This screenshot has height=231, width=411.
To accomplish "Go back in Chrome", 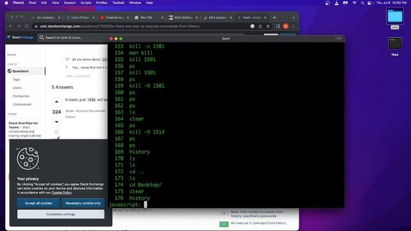I will point(11,26).
